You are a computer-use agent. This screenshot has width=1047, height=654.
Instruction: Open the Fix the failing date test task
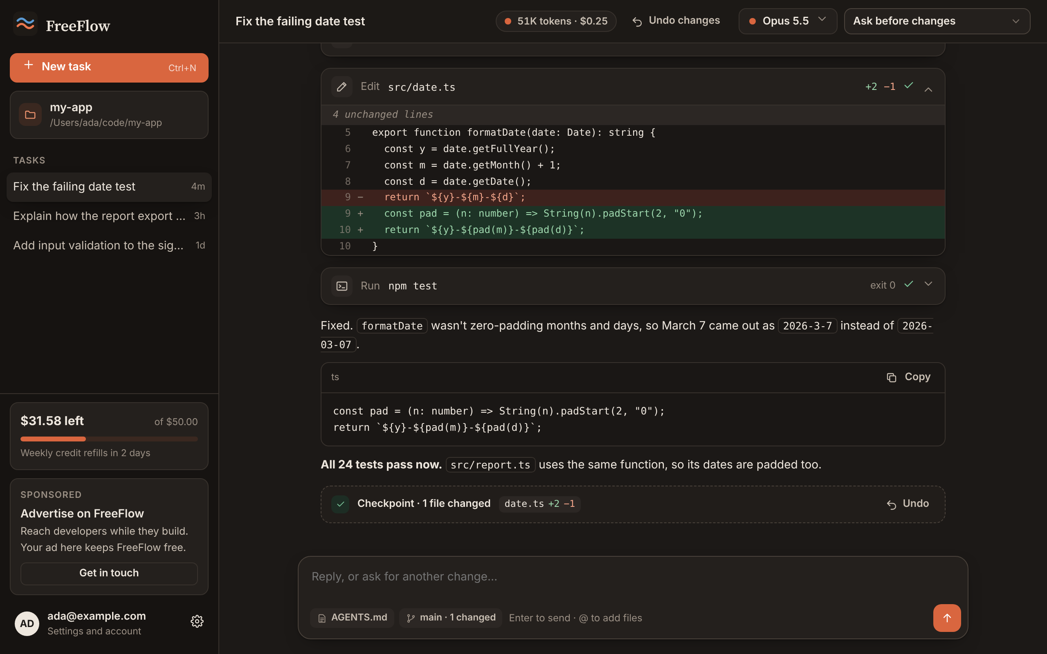(x=109, y=187)
